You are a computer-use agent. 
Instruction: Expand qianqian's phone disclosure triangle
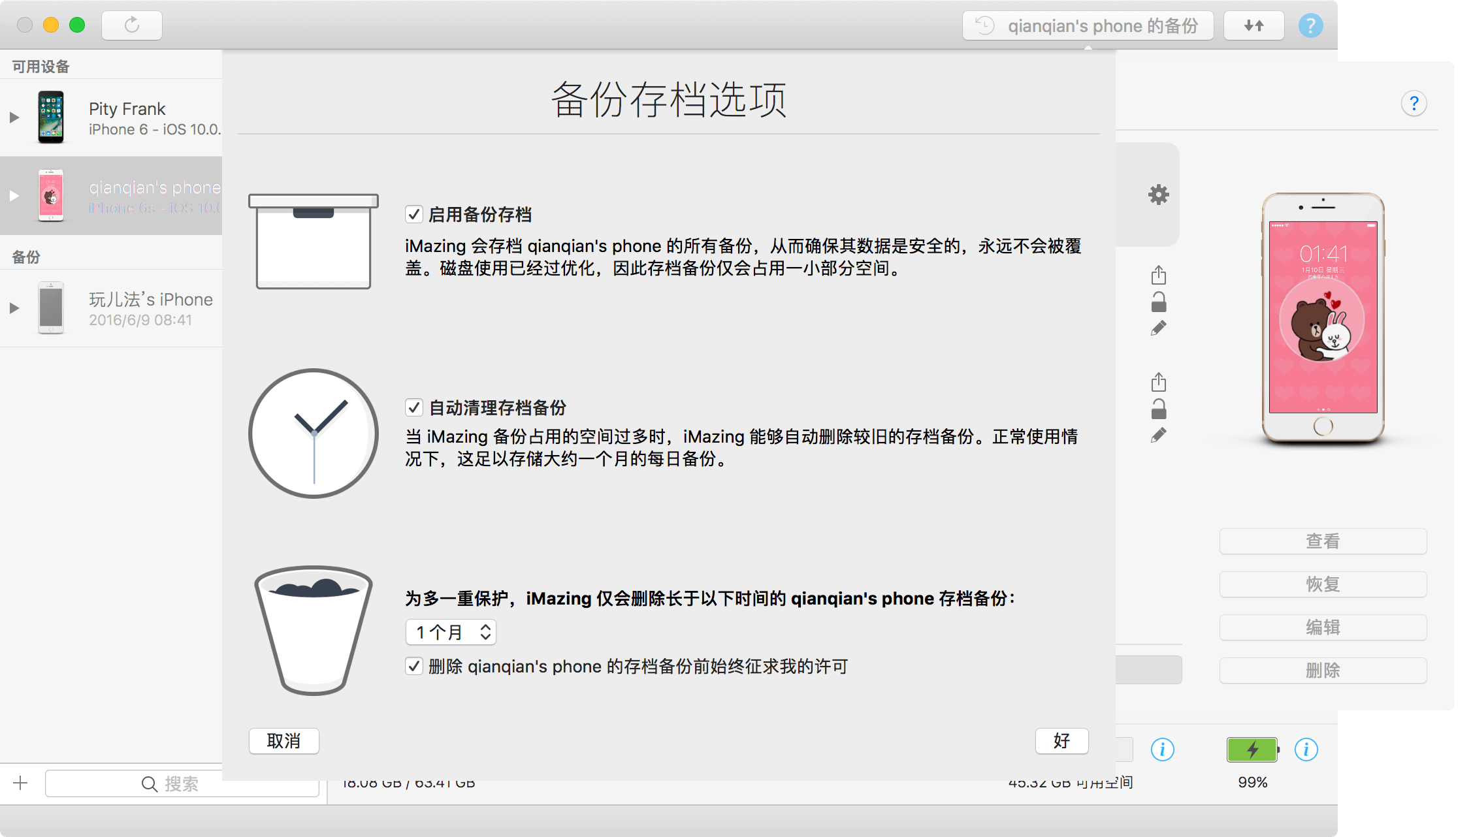coord(14,196)
